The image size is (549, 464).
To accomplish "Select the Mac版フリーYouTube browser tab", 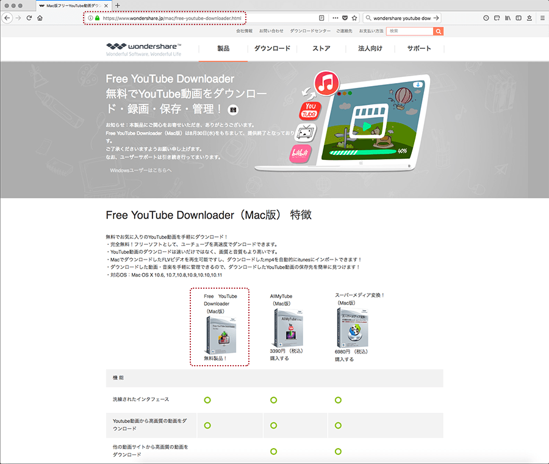I will (73, 5).
